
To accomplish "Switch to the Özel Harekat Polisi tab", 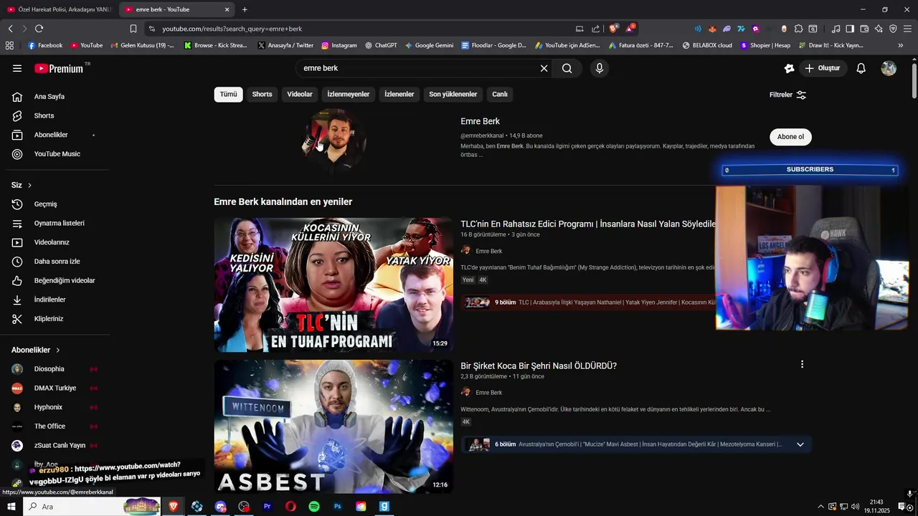I will point(59,9).
